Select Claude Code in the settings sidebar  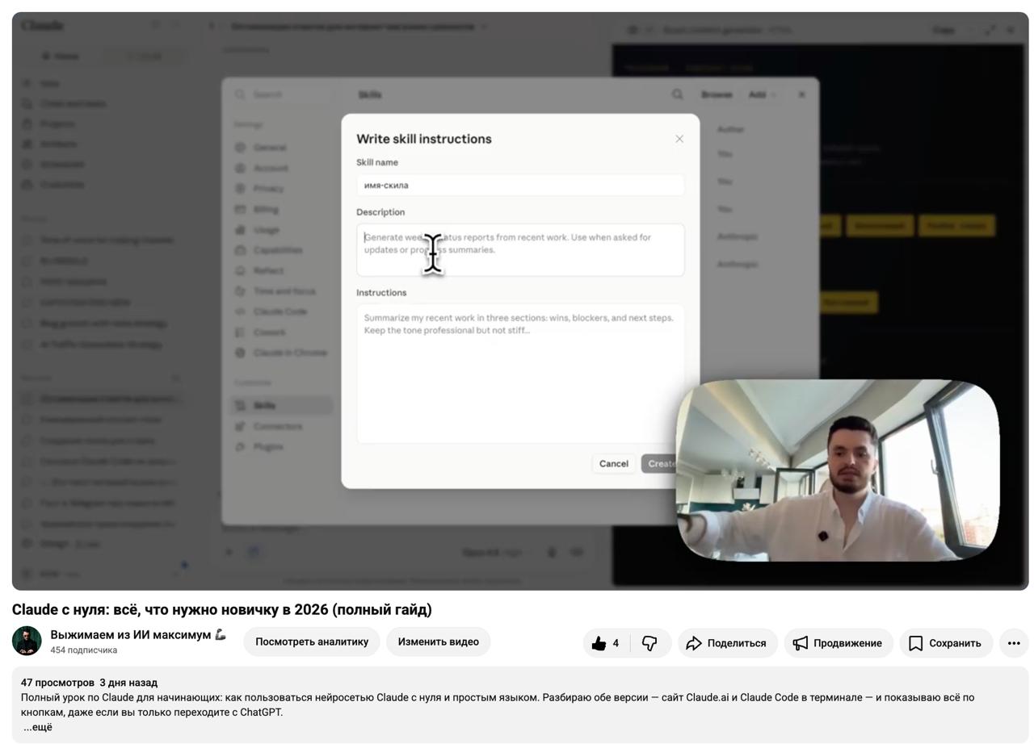pyautogui.click(x=280, y=311)
